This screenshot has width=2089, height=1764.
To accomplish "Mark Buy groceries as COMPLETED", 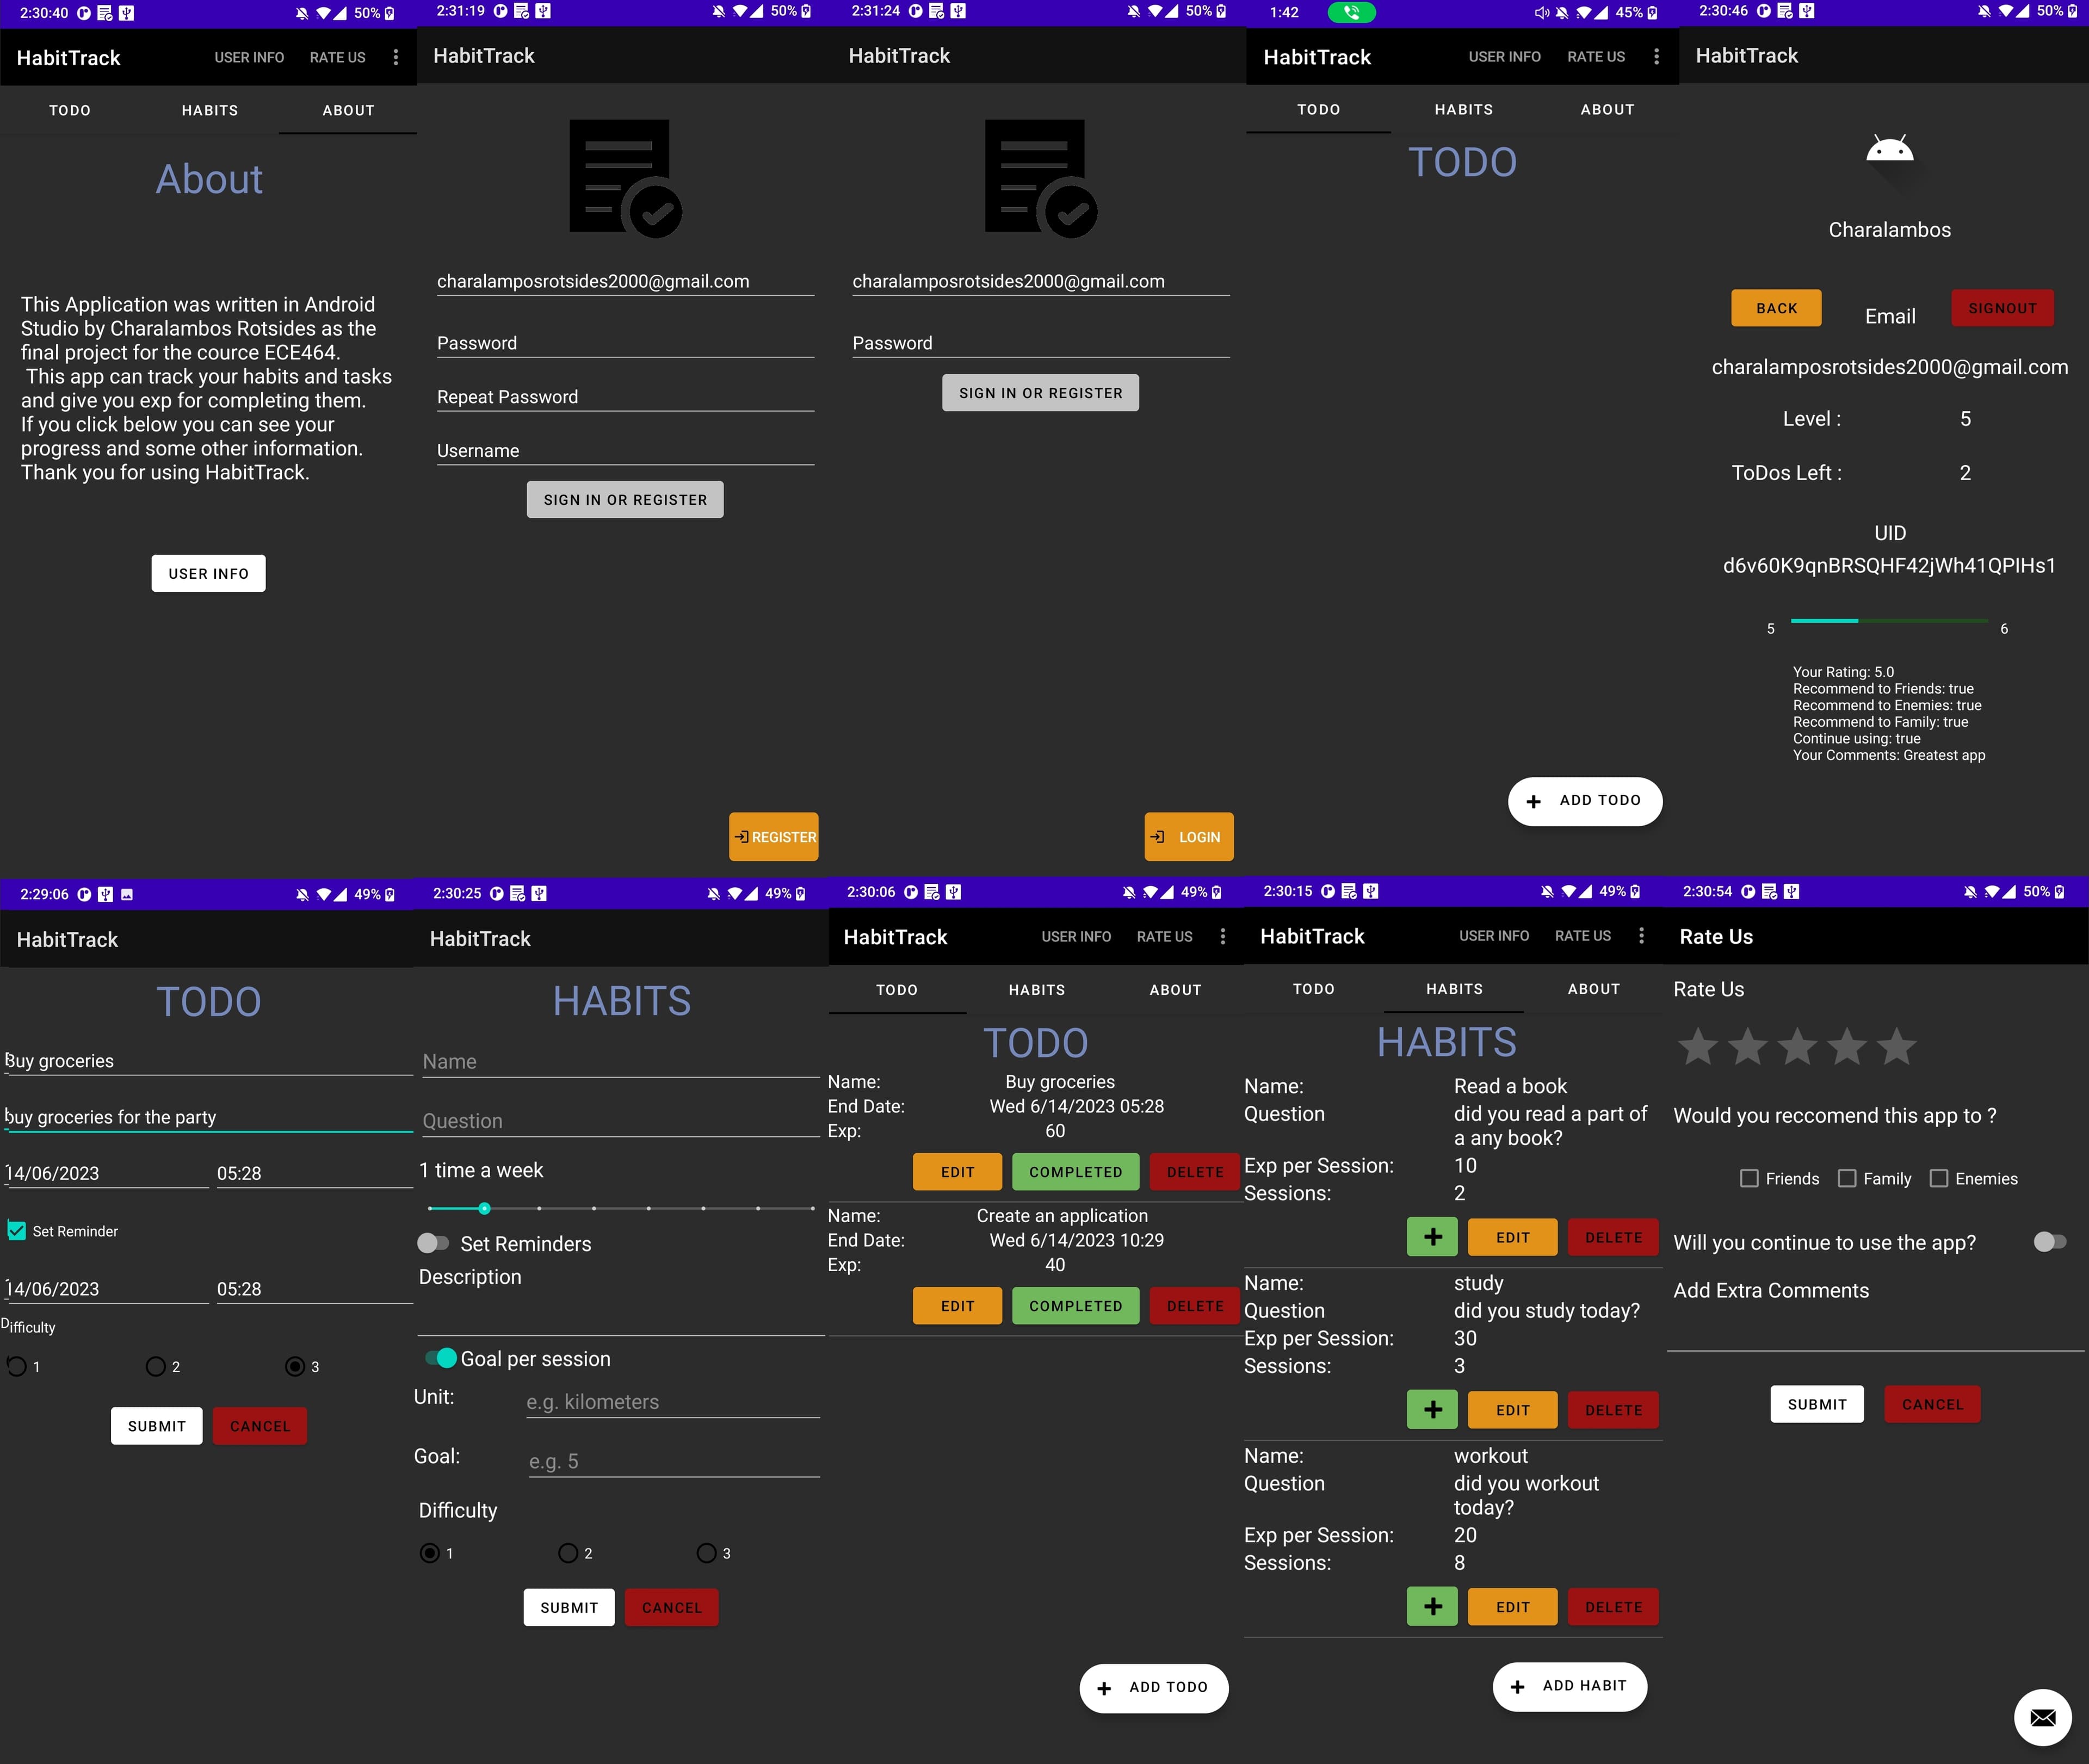I will click(1075, 1172).
